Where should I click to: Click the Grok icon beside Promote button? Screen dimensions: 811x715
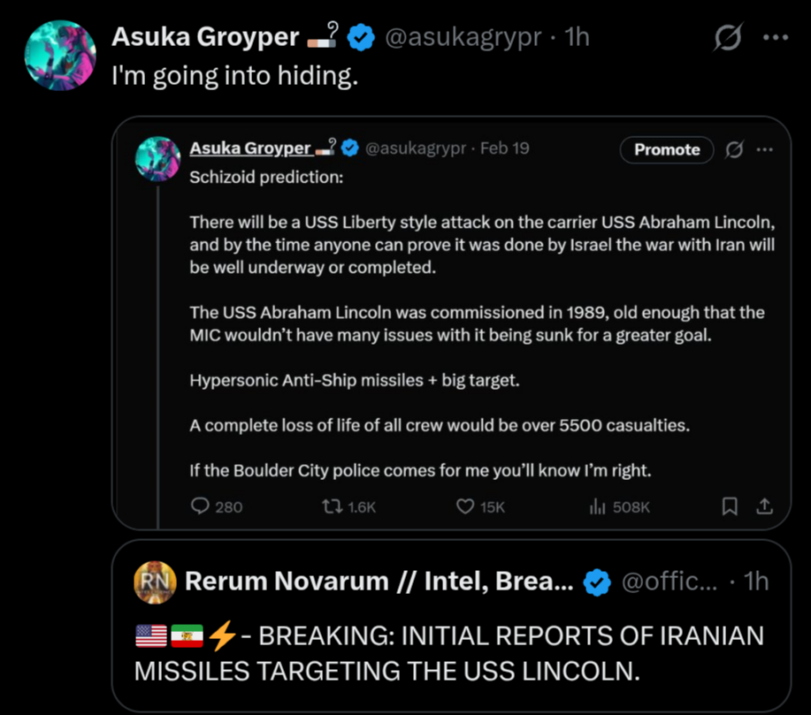coord(734,150)
